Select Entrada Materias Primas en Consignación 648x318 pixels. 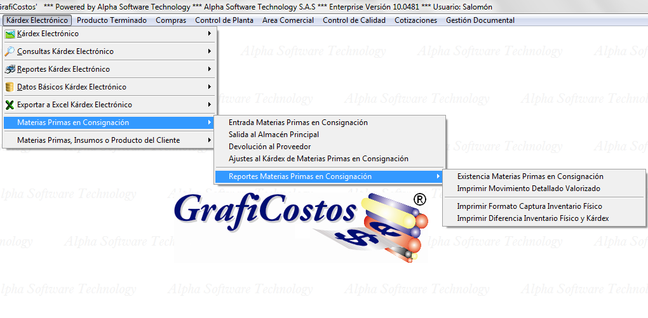(x=298, y=123)
